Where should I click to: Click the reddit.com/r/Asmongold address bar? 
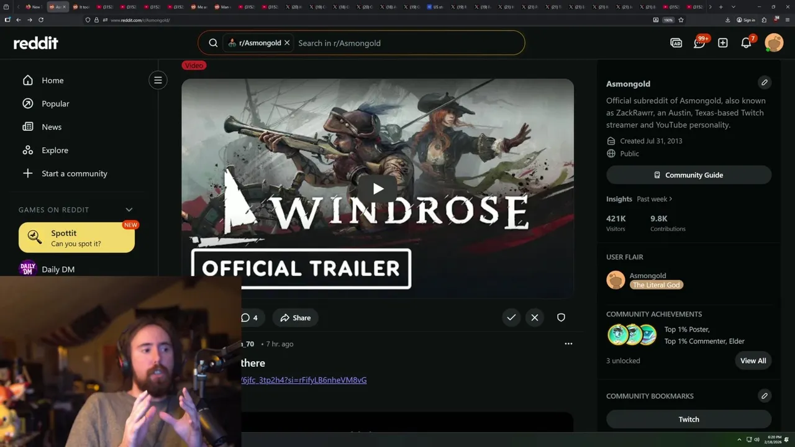(x=140, y=20)
